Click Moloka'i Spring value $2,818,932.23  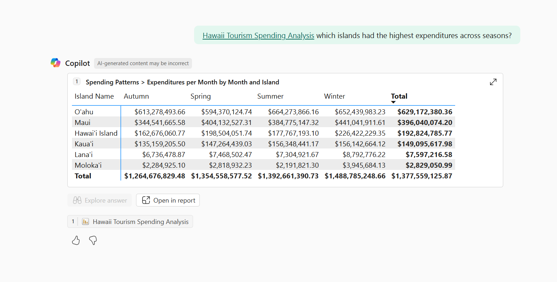[x=230, y=165]
